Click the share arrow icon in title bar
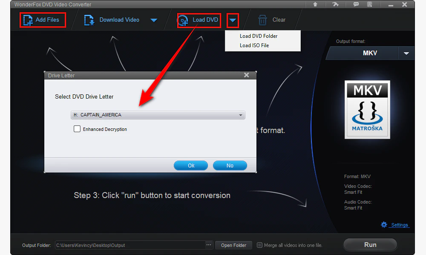 tap(336, 4)
